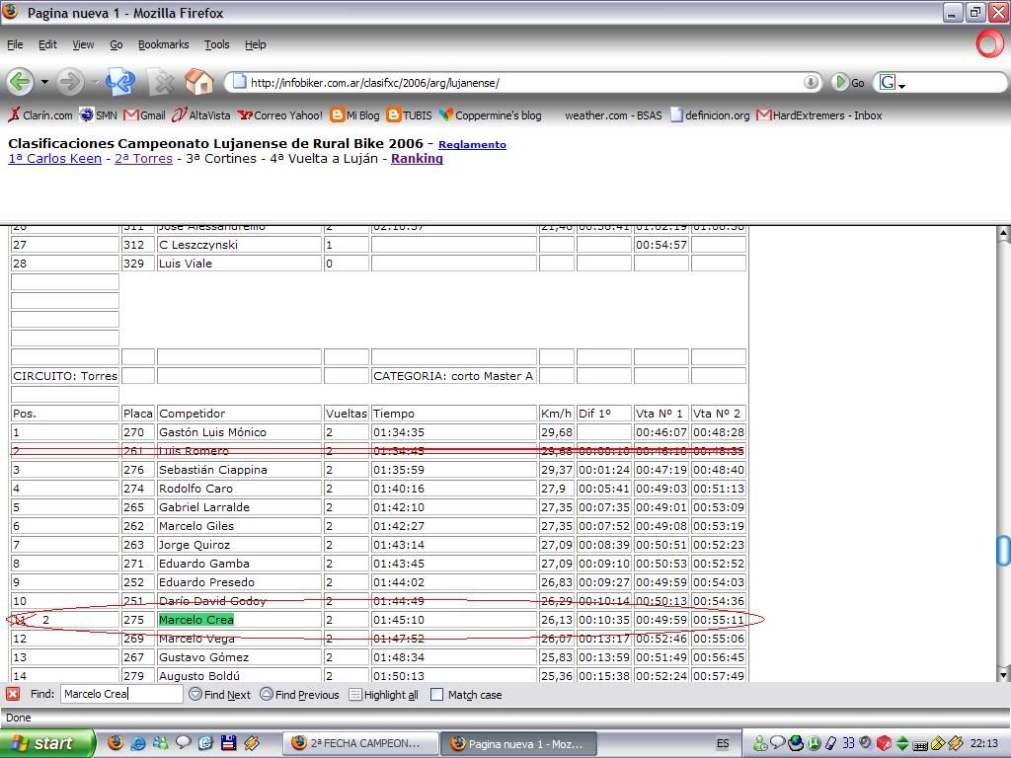This screenshot has height=758, width=1011.
Task: Expand the Back button history dropdown
Action: point(43,83)
